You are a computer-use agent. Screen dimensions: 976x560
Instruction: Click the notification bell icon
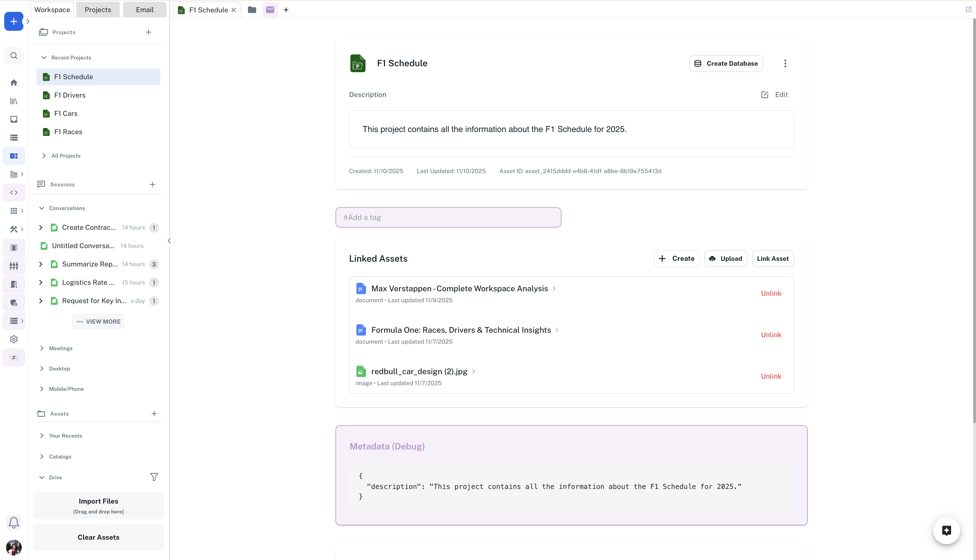coord(14,523)
